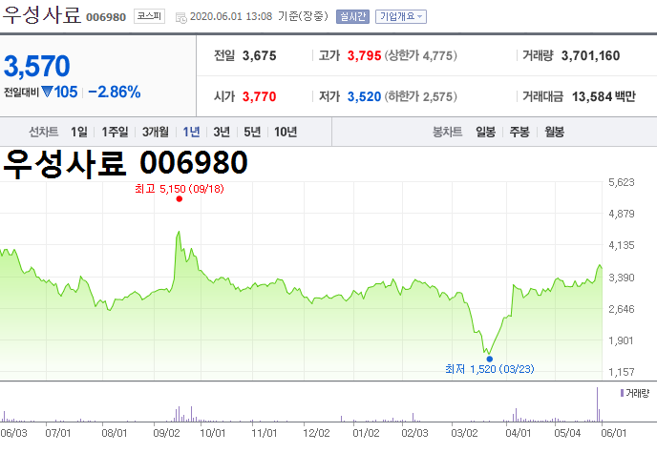Image resolution: width=657 pixels, height=453 pixels.
Task: Select the 1주일 line chart tab
Action: pyautogui.click(x=115, y=132)
